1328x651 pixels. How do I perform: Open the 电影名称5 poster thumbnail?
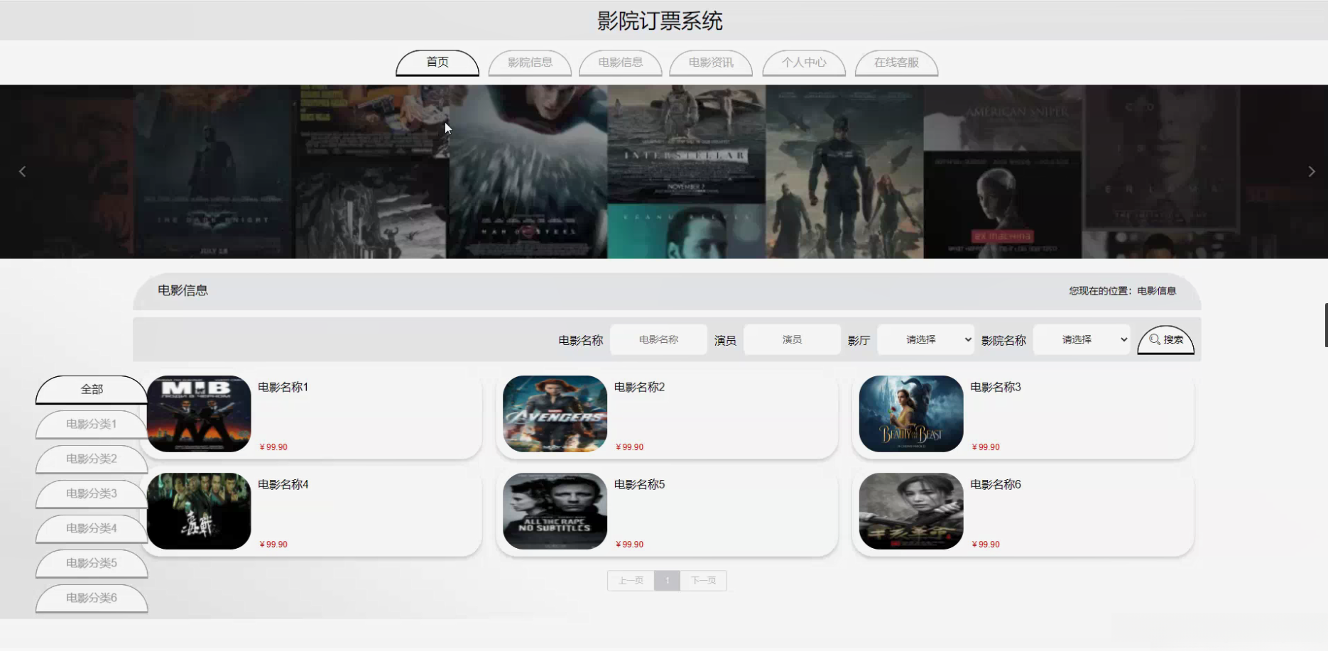[555, 511]
